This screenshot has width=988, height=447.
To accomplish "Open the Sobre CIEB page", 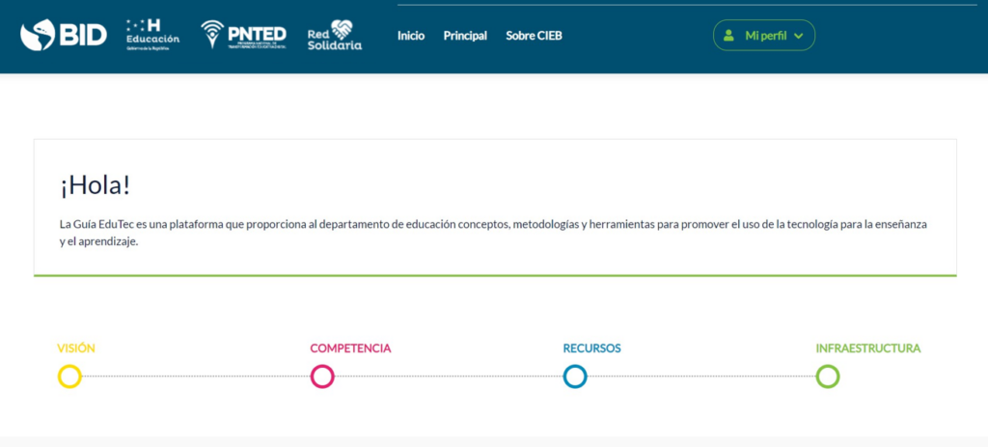I will 534,36.
